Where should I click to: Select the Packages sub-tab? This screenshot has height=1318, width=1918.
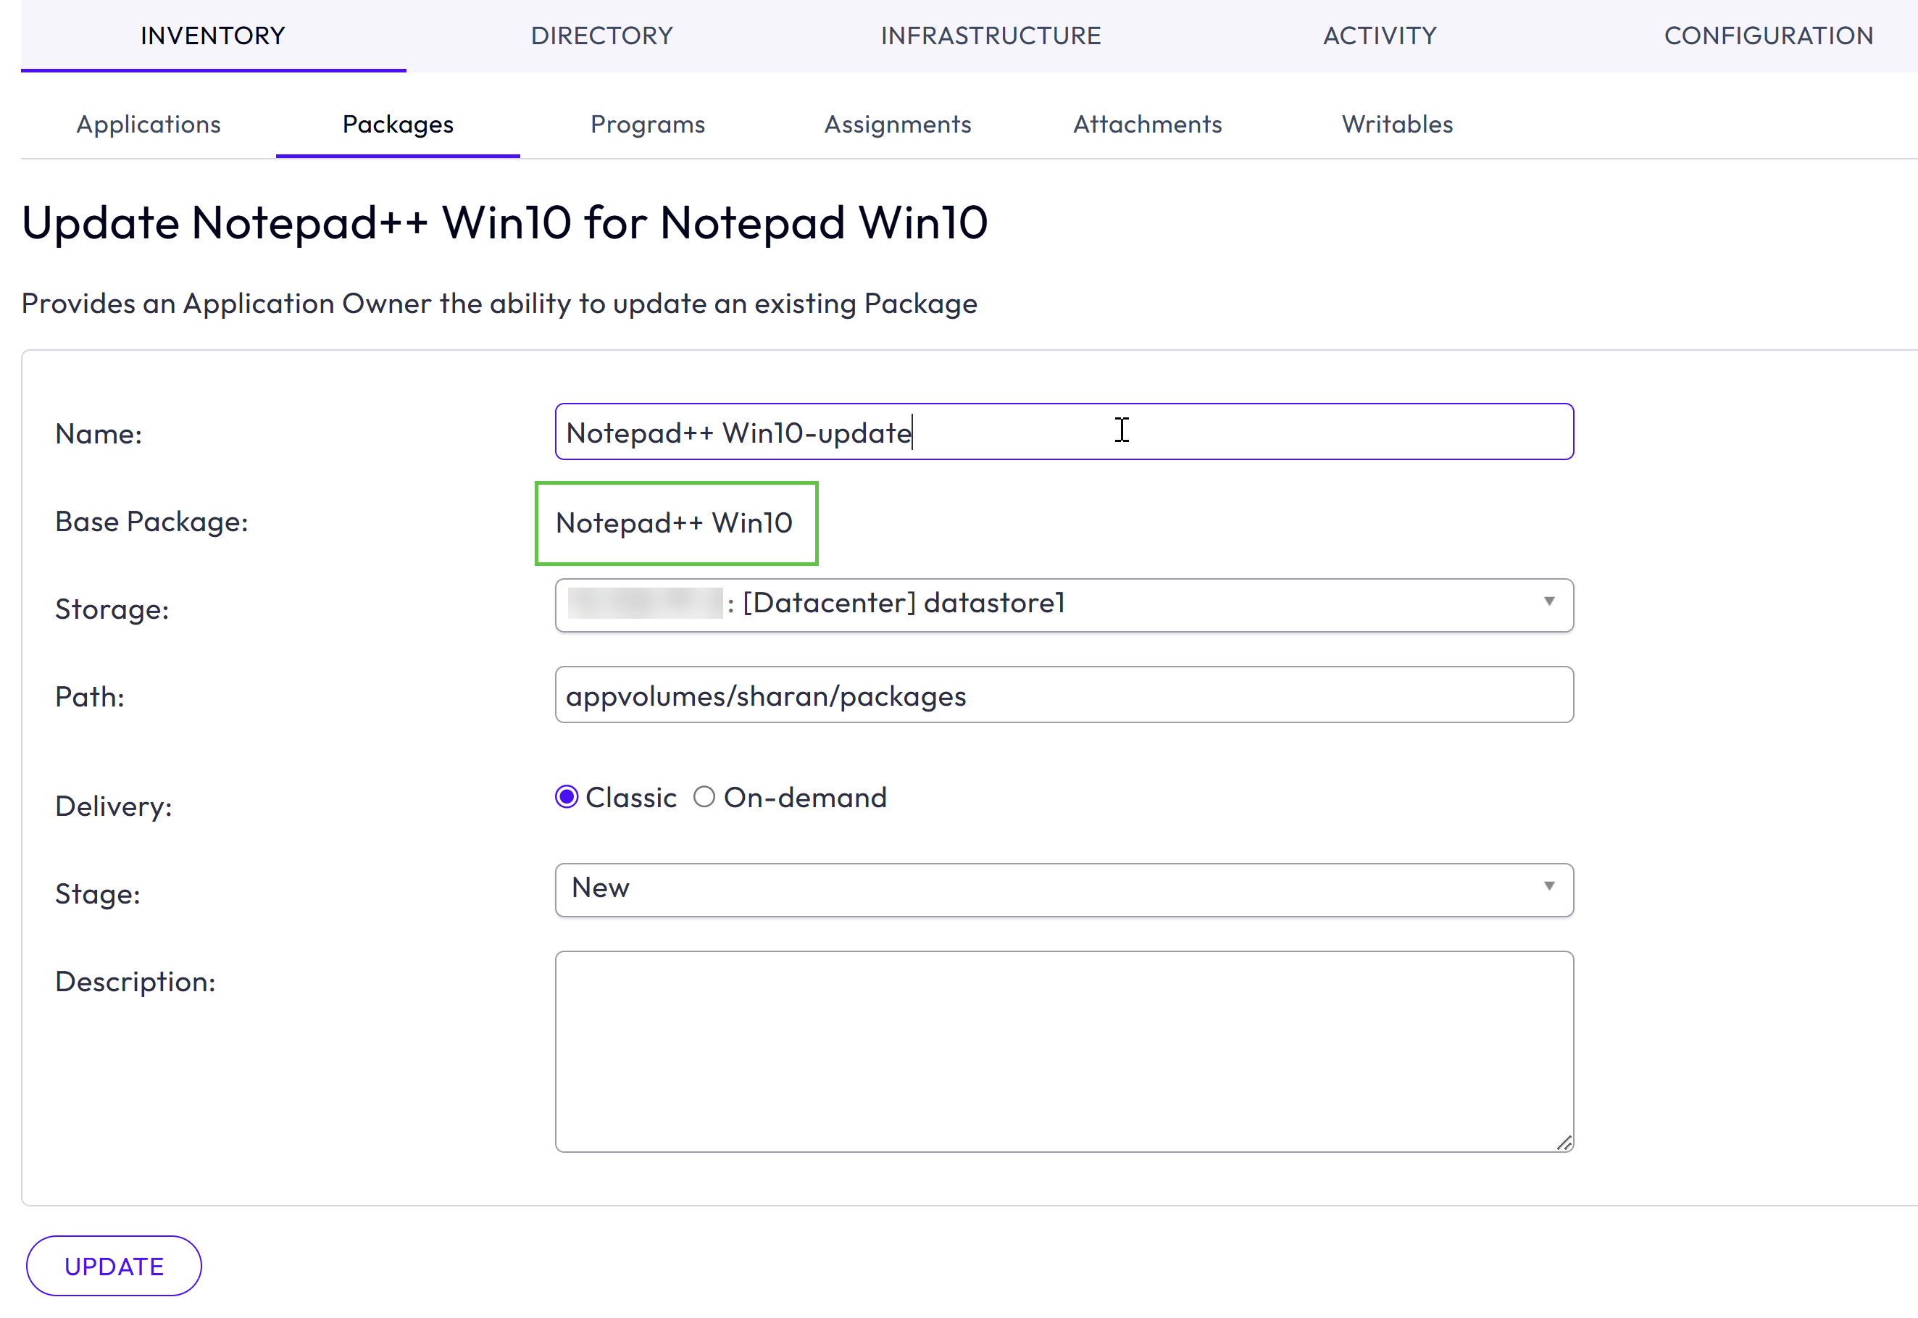point(398,124)
